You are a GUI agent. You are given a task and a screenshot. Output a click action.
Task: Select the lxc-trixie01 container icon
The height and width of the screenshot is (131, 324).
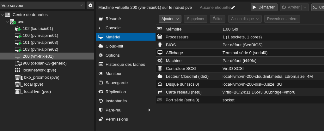(18, 29)
